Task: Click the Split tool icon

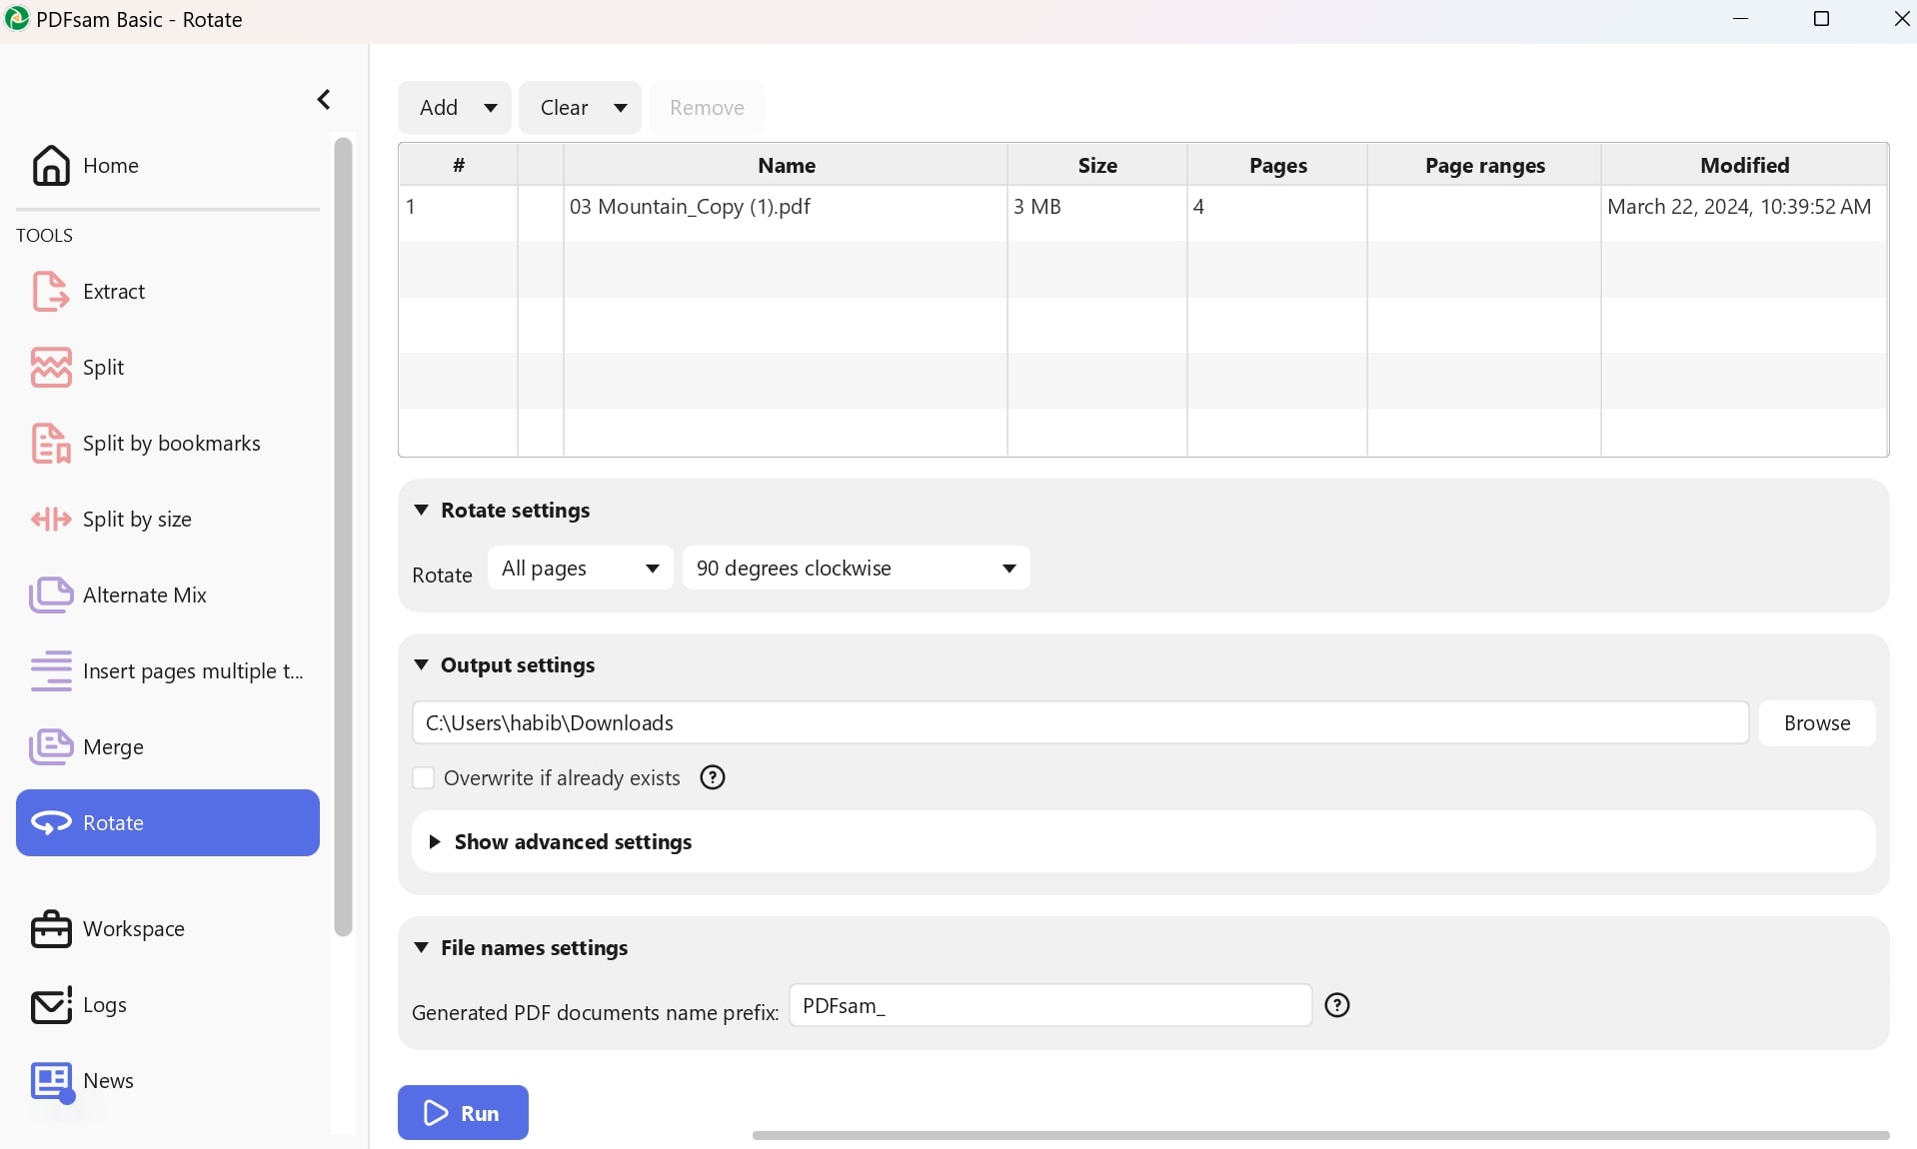Action: pos(51,368)
